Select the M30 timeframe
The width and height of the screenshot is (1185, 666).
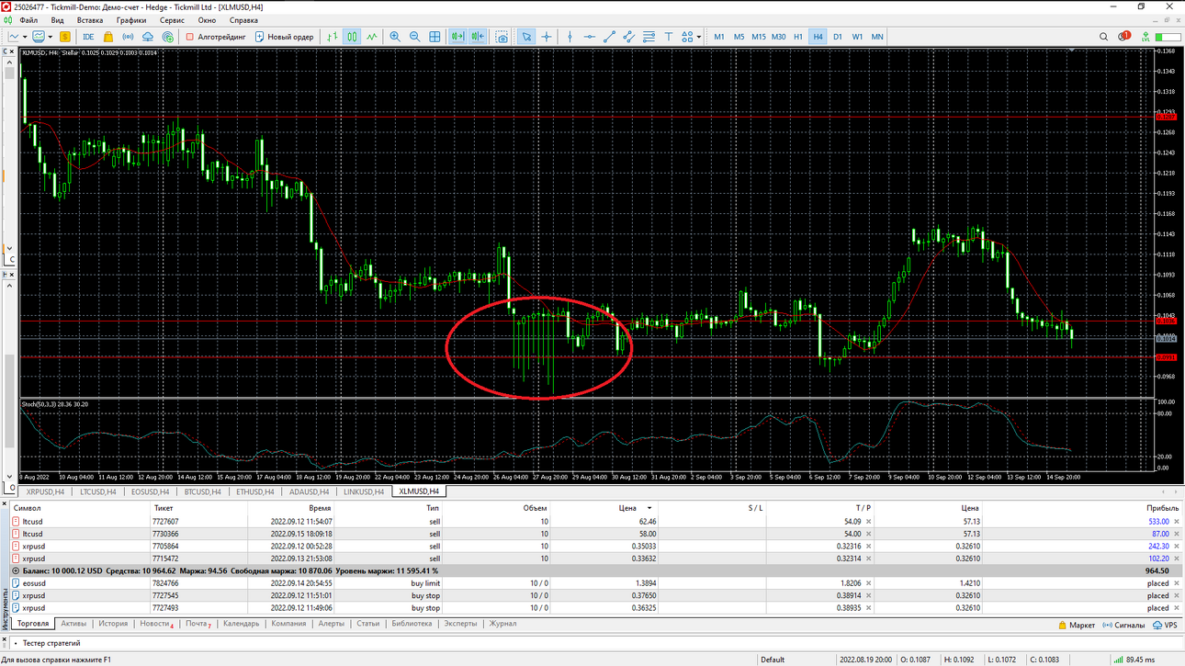tap(778, 37)
